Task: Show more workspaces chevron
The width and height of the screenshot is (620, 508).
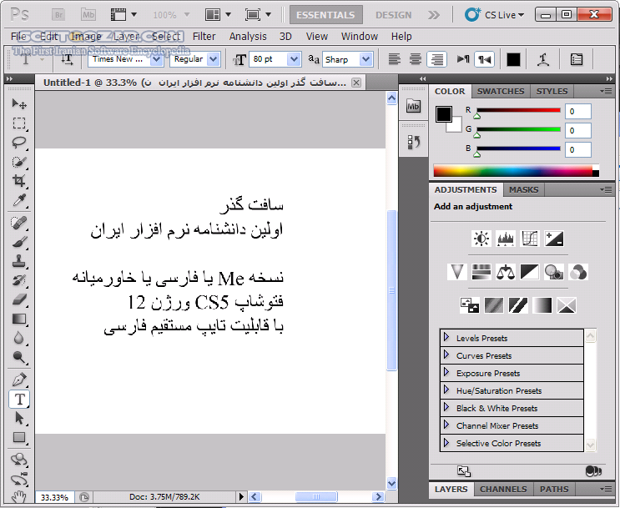Action: click(x=434, y=15)
